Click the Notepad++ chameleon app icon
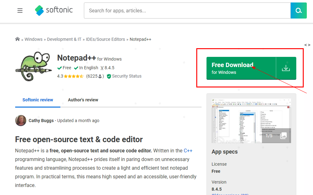The image size is (313, 195). click(33, 66)
